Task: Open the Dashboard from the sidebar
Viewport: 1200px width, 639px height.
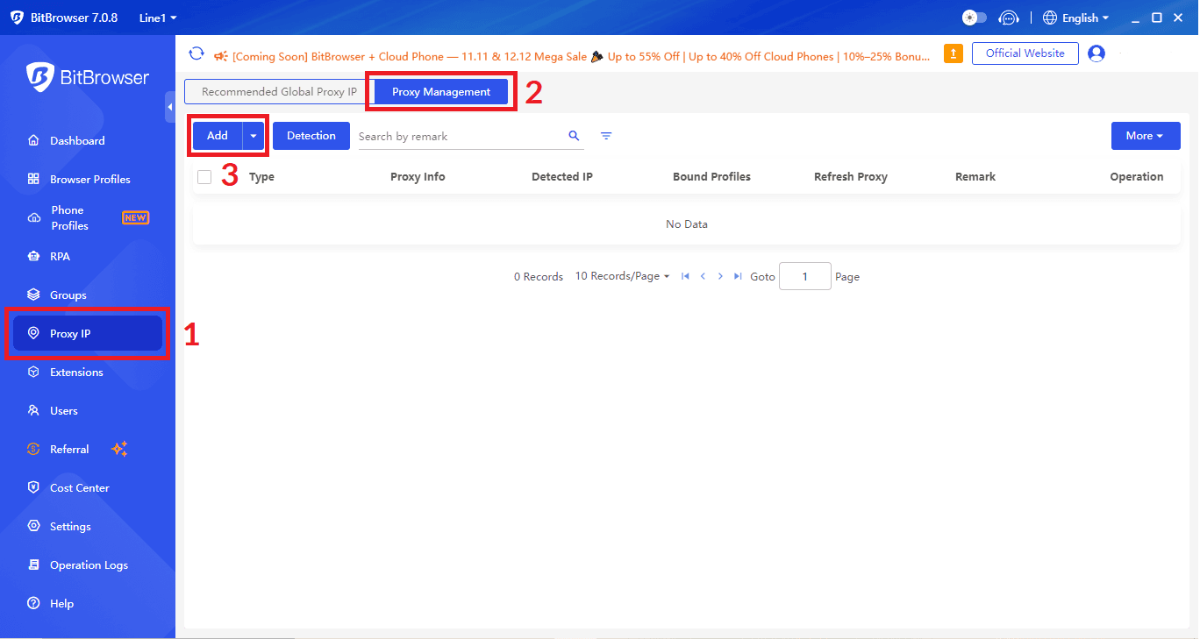Action: point(80,140)
